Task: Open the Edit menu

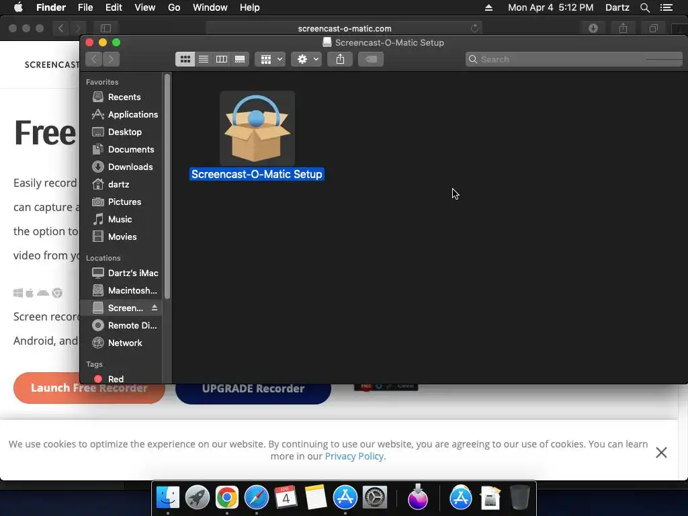Action: [114, 7]
